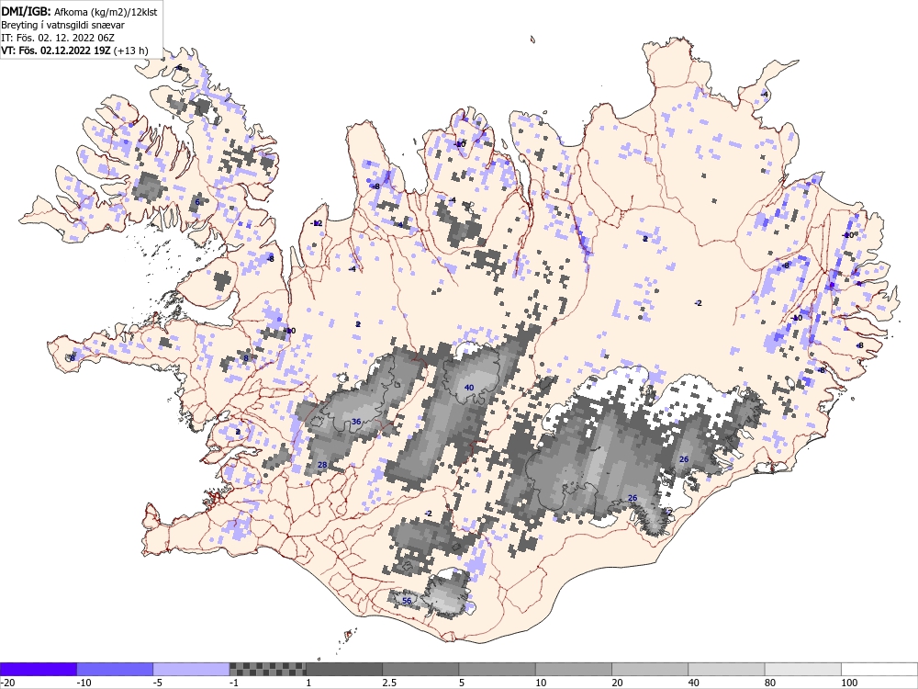The width and height of the screenshot is (918, 689).
Task: Click the medium blue -10 to -5 legend swatch
Action: click(115, 669)
